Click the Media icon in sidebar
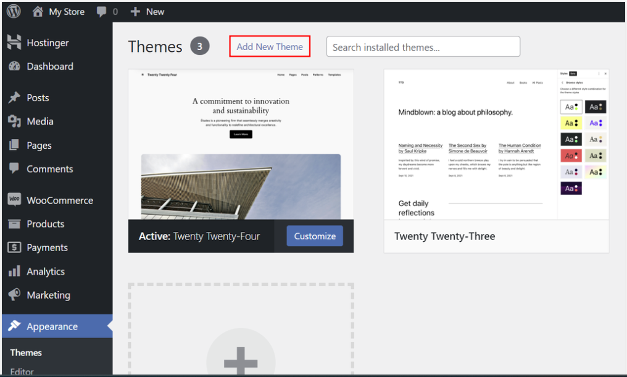 (14, 121)
